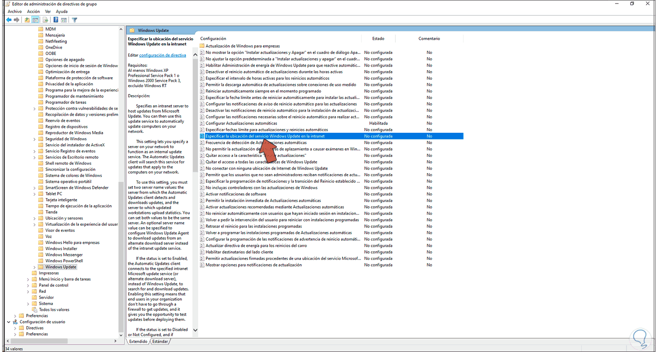
Task: Click the blue Back arrow in toolbar
Action: pos(9,20)
